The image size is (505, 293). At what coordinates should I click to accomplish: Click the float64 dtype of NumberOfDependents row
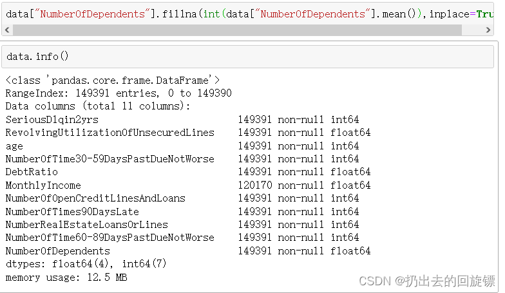tap(350, 251)
